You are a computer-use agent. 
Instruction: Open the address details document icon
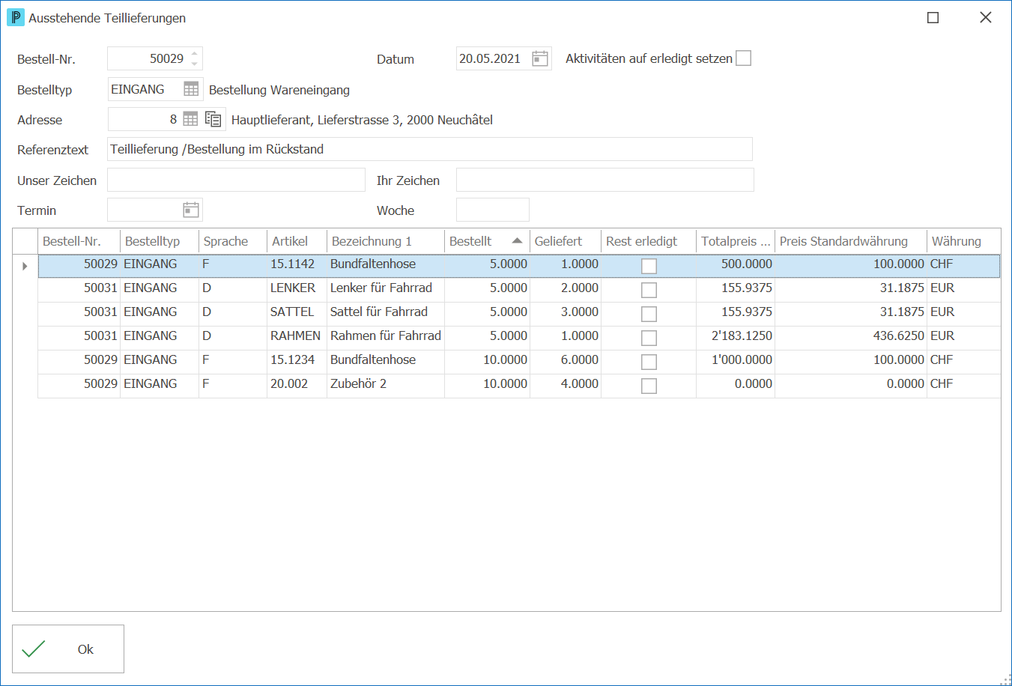tap(213, 119)
